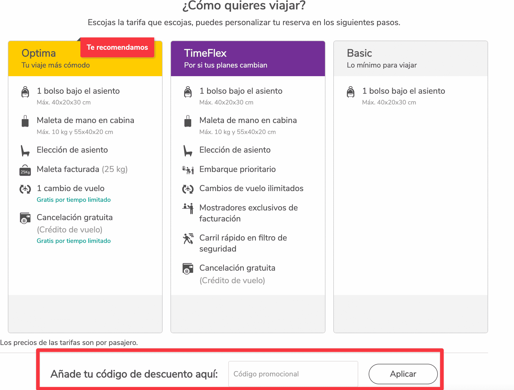Click the security fast lane icon in TimeFlex
Image resolution: width=514 pixels, height=390 pixels.
[188, 239]
